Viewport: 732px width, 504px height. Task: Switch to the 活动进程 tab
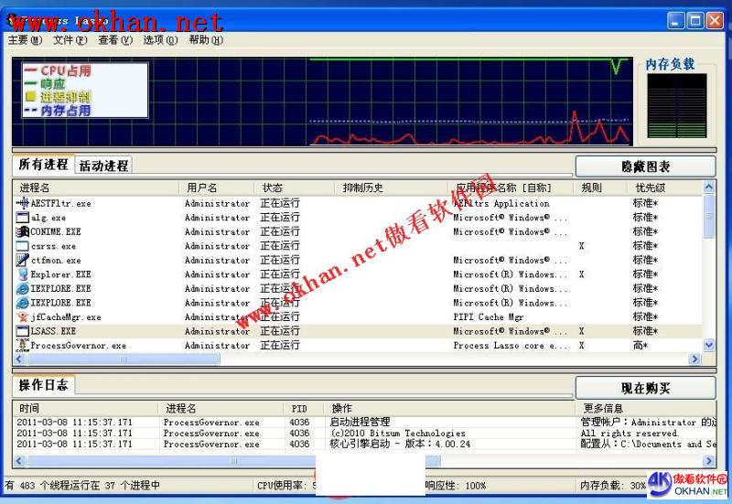(x=103, y=166)
